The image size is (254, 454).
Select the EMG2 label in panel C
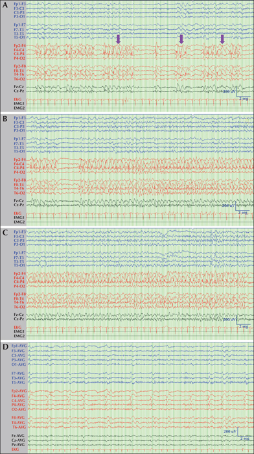coord(19,335)
